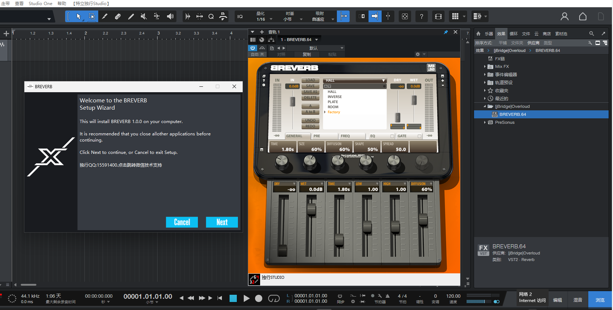Enable the EQ checkbox in BREVERB
Image resolution: width=613 pixels, height=310 pixels.
point(392,136)
